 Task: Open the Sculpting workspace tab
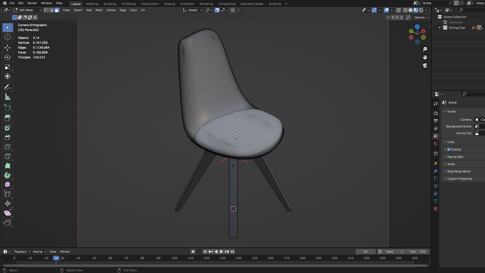[110, 4]
